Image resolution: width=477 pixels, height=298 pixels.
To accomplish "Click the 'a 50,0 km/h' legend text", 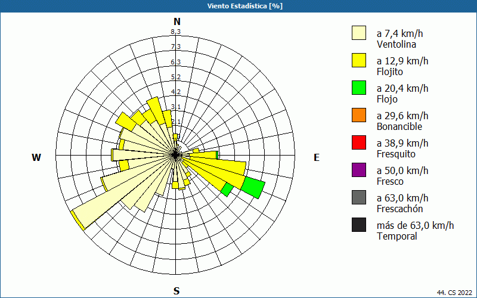I will pyautogui.click(x=402, y=170).
